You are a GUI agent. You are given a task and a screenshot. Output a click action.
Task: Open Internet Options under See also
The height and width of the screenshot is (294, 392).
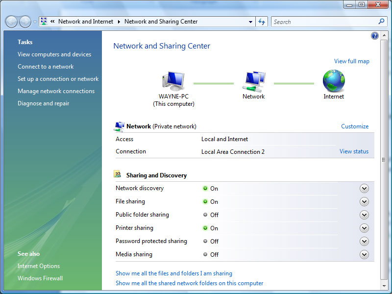click(39, 266)
